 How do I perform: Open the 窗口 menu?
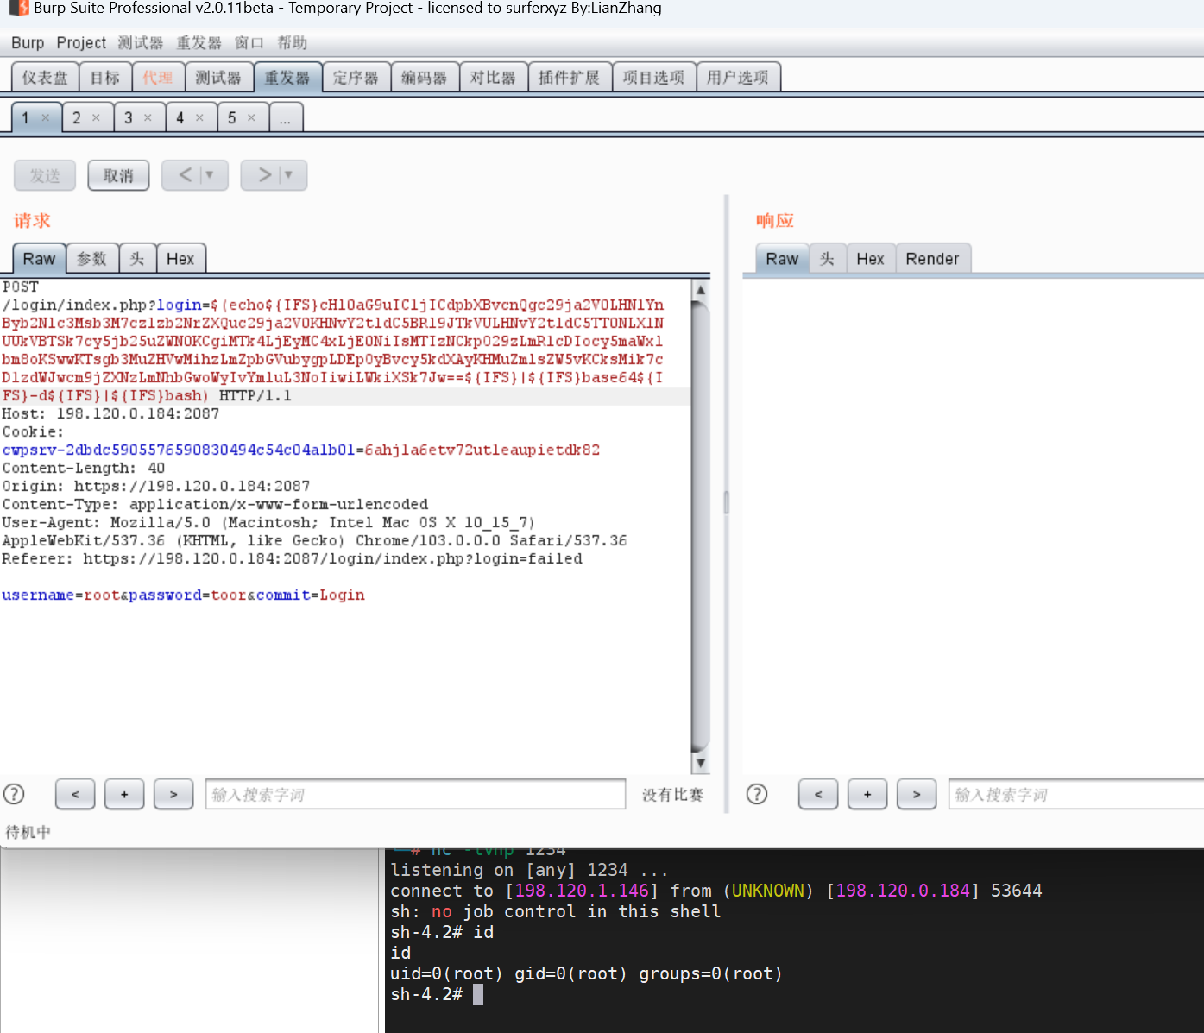pos(249,42)
